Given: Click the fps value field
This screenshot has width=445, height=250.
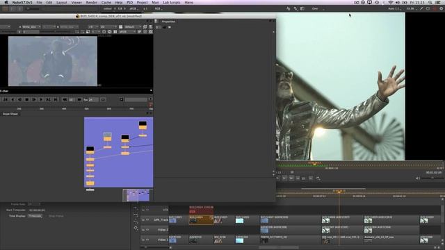Looking at the screenshot, I should pyautogui.click(x=93, y=100).
